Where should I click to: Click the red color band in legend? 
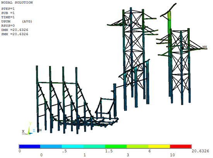(x=181, y=146)
